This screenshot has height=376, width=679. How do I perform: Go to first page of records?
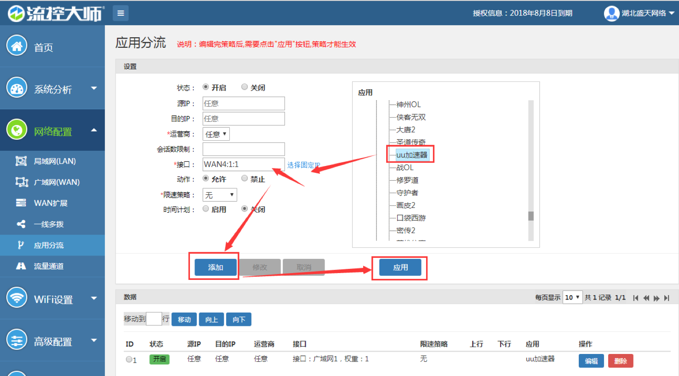(636, 298)
